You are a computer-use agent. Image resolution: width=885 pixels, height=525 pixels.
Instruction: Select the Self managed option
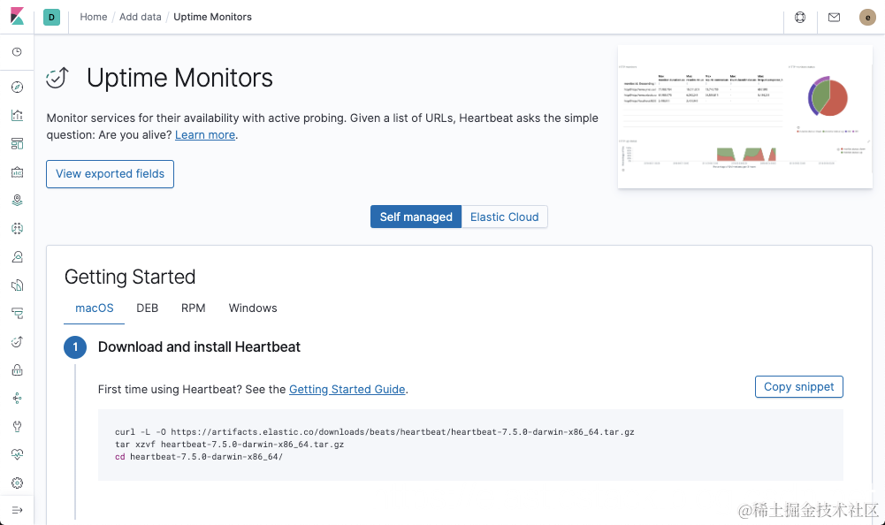coord(416,217)
